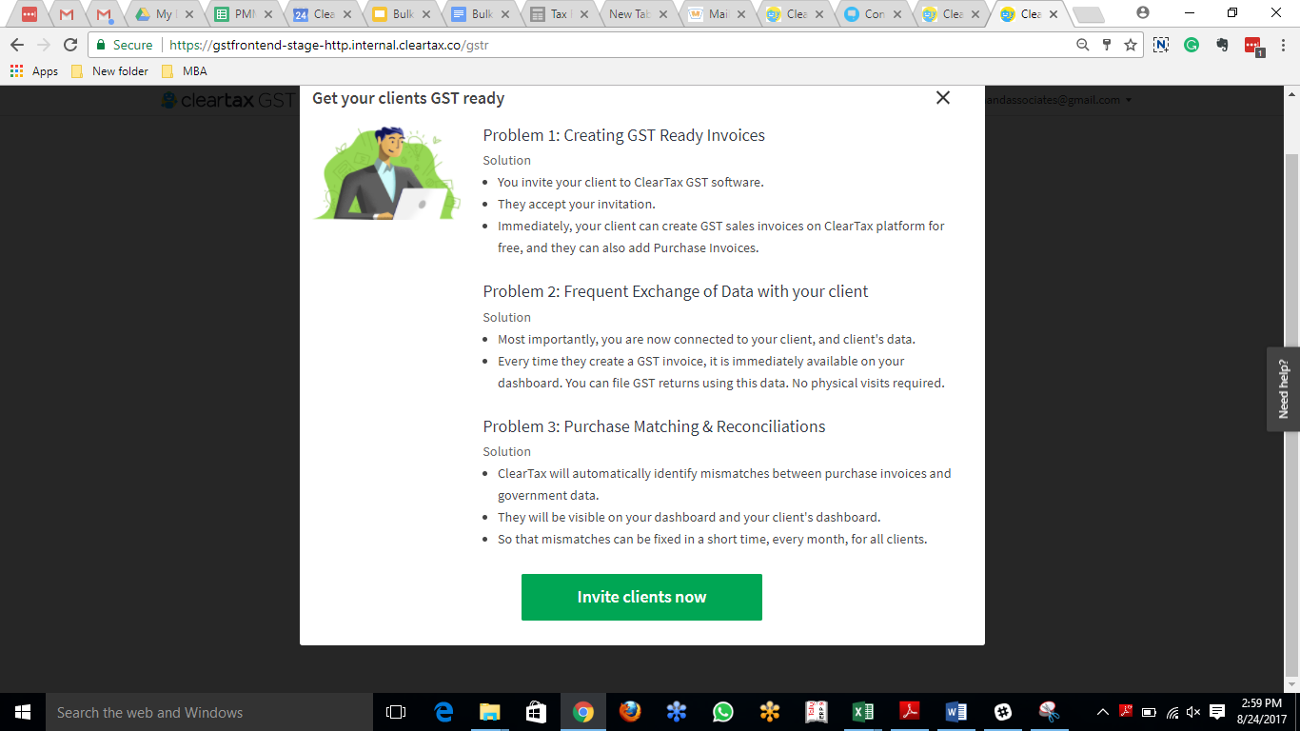Open Task View from the taskbar

coord(396,712)
